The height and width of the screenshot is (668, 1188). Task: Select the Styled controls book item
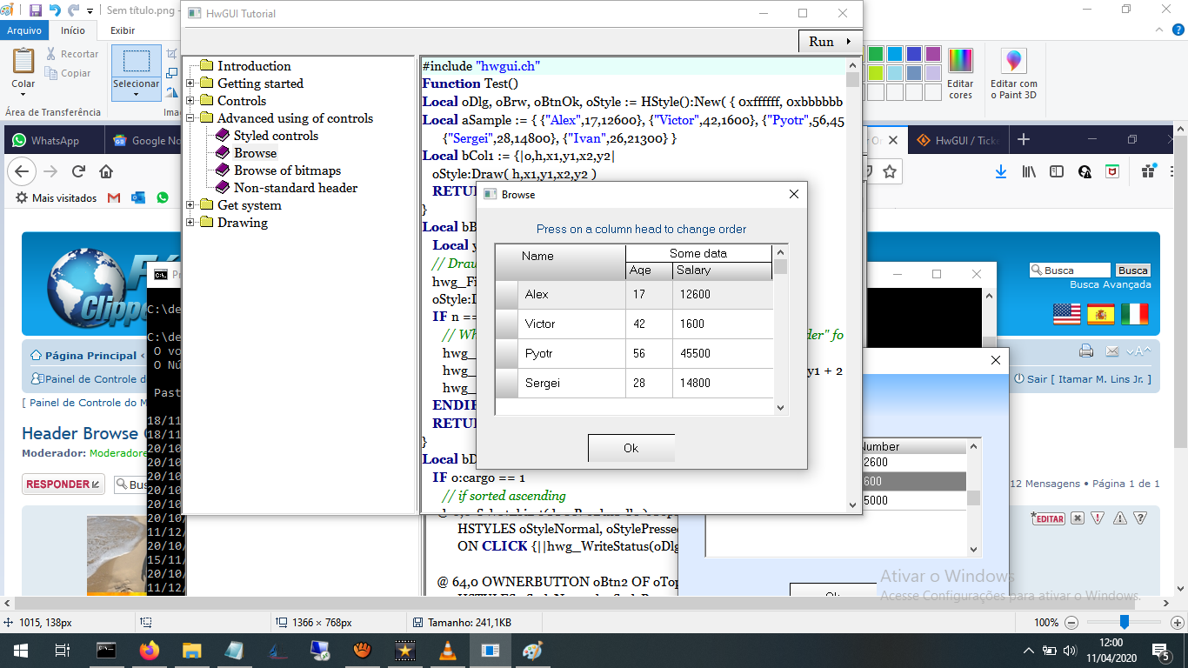click(275, 136)
